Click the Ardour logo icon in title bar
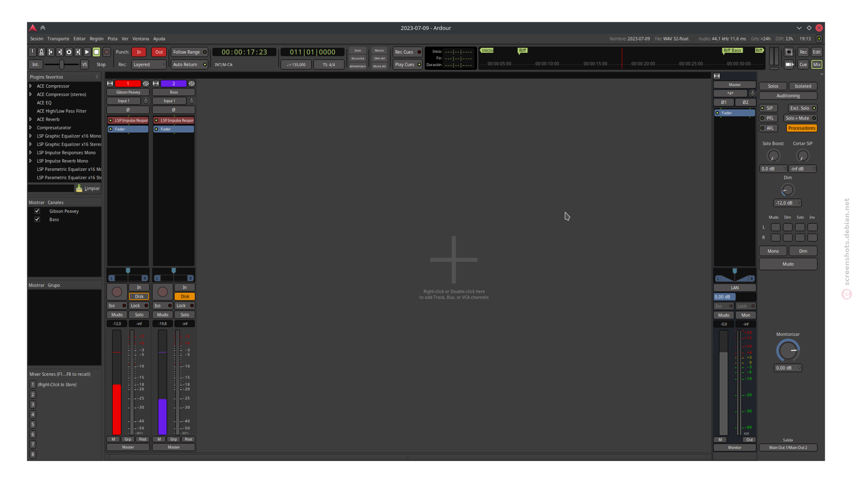Image resolution: width=852 pixels, height=493 pixels. (x=33, y=28)
